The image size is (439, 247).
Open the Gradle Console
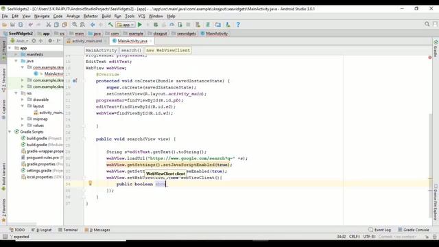click(x=414, y=230)
